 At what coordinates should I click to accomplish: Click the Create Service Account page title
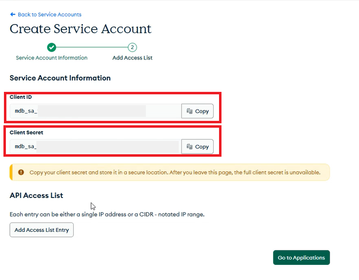click(x=81, y=29)
